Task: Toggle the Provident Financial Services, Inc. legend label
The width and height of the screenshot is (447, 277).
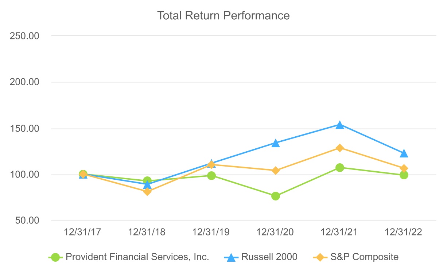Action: click(137, 257)
